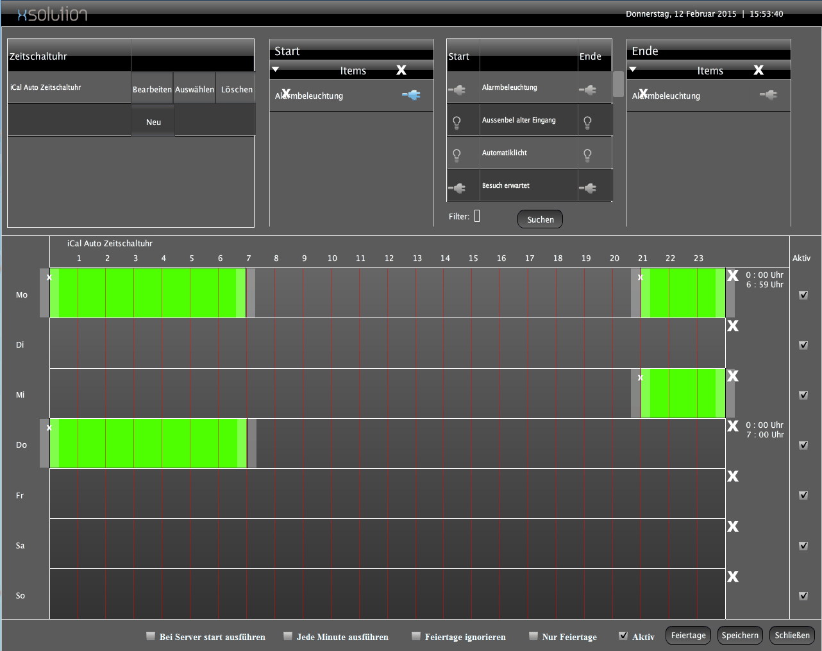Enable 'Bei Server start ausführen' checkbox
The height and width of the screenshot is (651, 822).
pos(151,636)
